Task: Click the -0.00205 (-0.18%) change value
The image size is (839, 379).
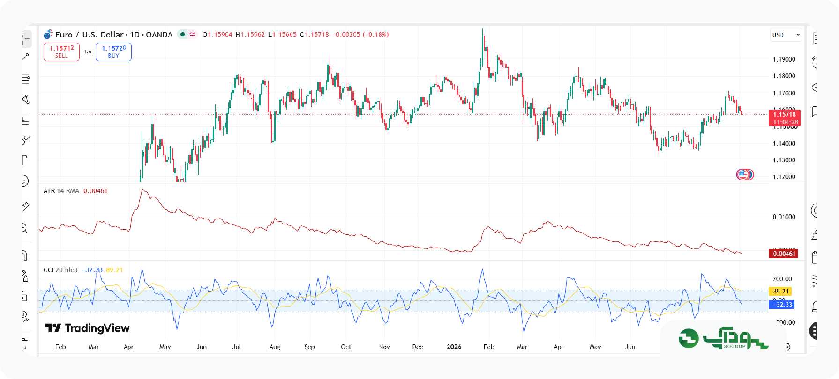Action: point(360,35)
